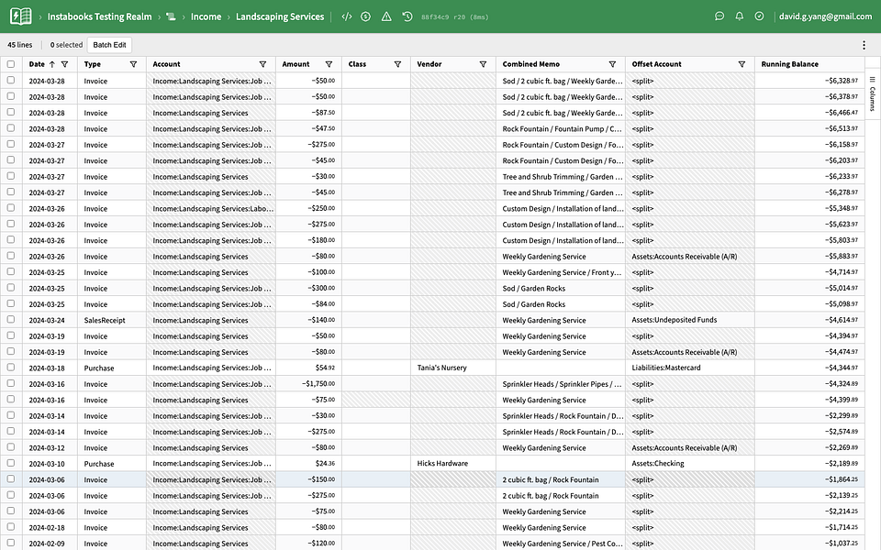Click the checkmark circle status icon
This screenshot has width=881, height=550.
coord(759,16)
